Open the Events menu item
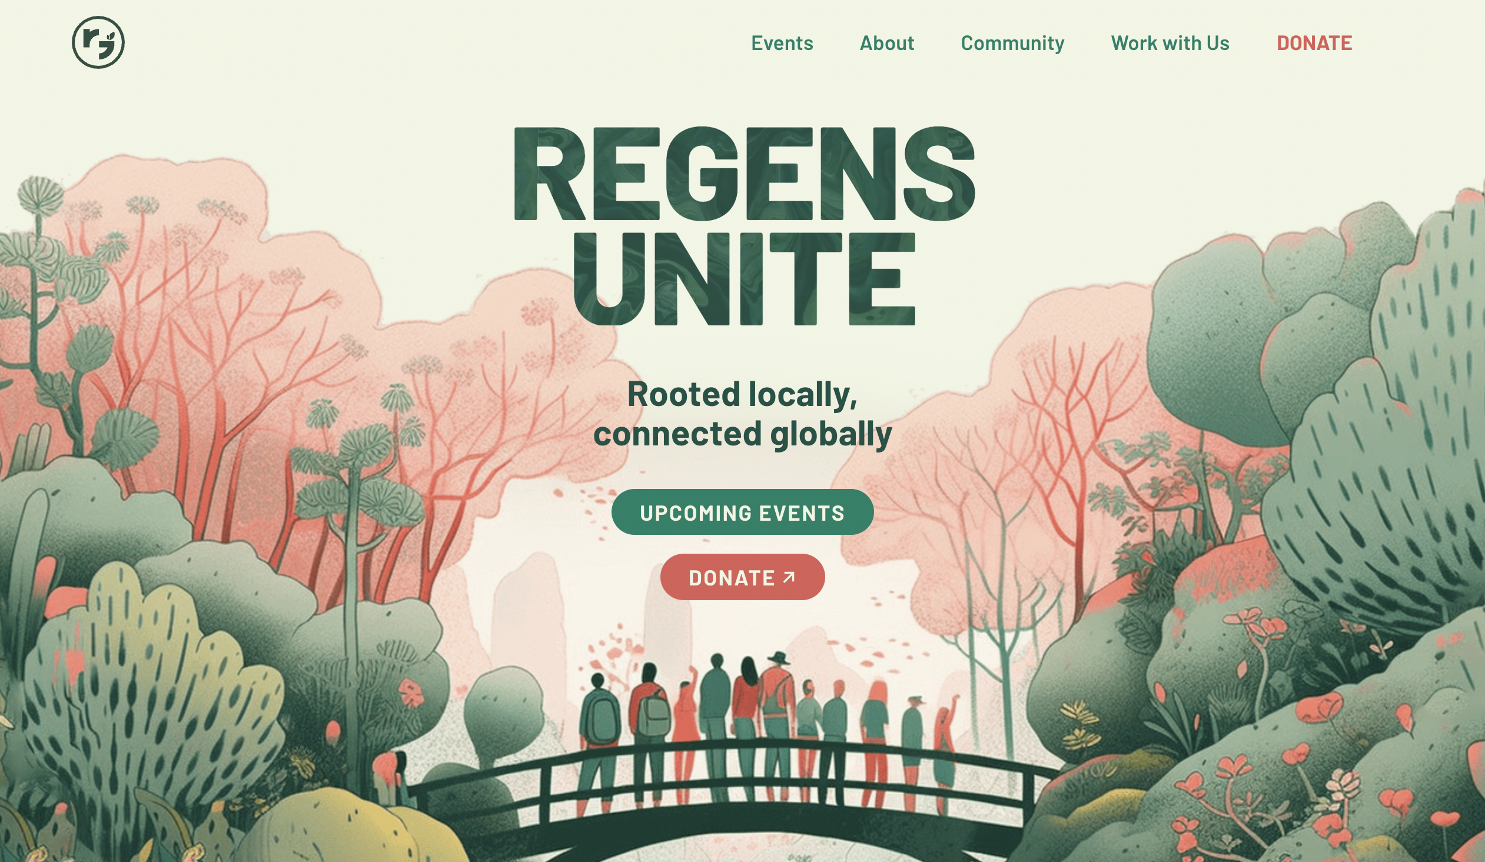Image resolution: width=1485 pixels, height=862 pixels. [x=782, y=43]
